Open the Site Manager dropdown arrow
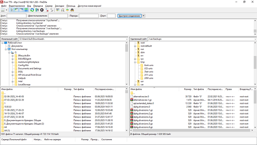The width and height of the screenshot is (257, 145). click(x=7, y=10)
